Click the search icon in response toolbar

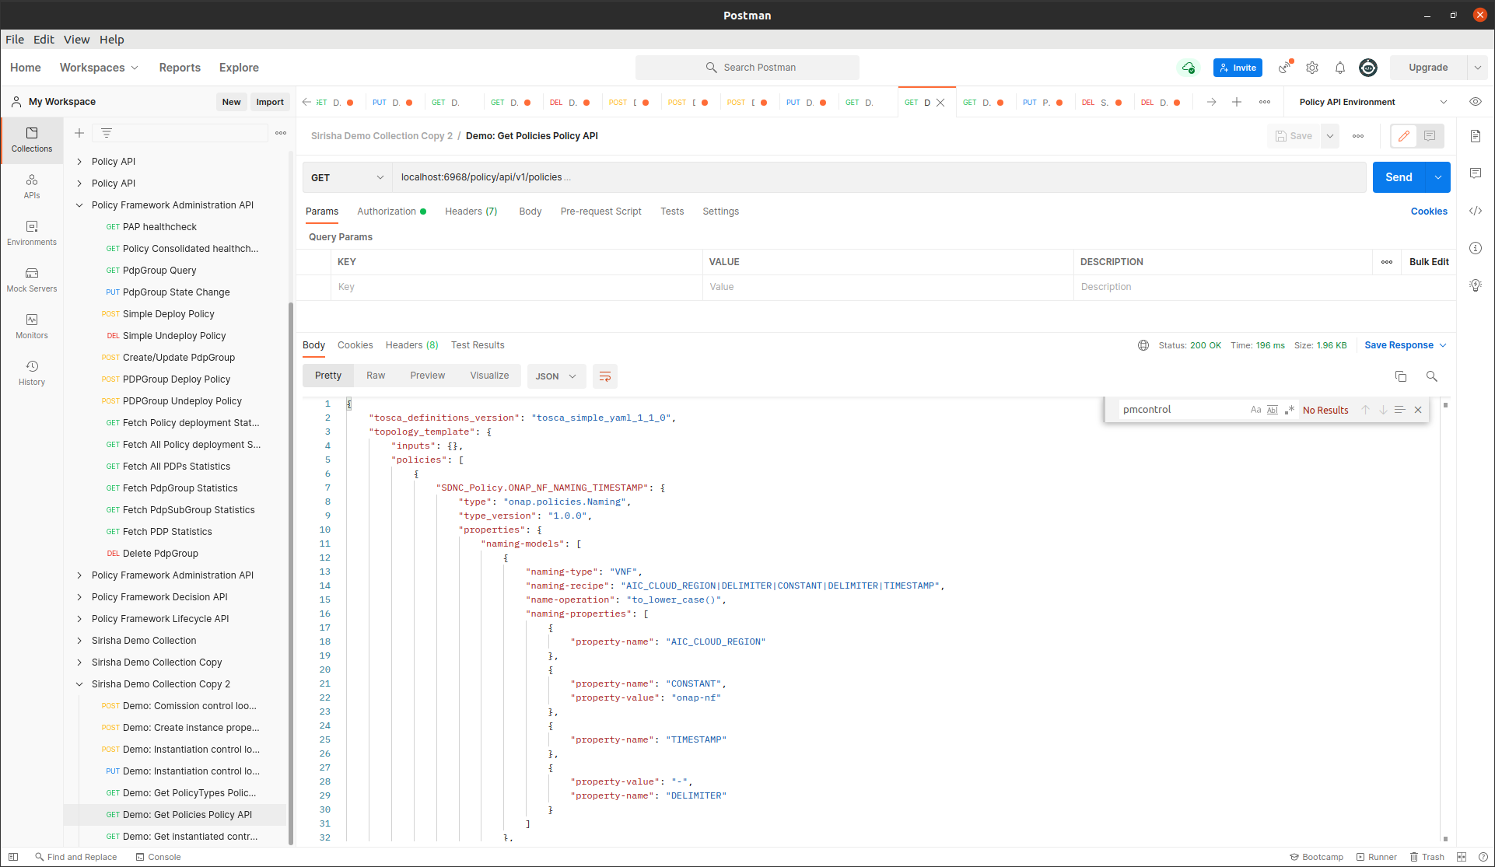(x=1432, y=376)
